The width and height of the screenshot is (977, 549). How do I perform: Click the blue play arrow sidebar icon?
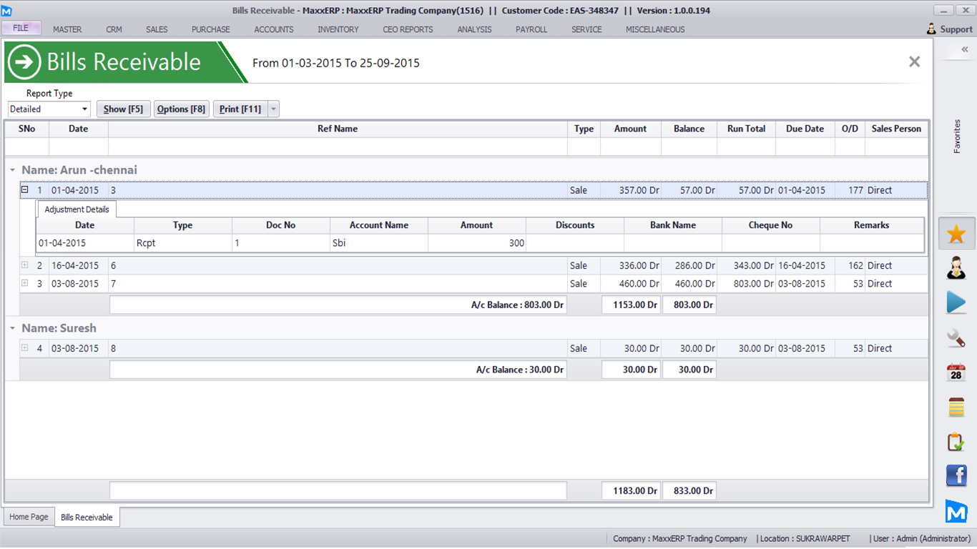pyautogui.click(x=956, y=302)
